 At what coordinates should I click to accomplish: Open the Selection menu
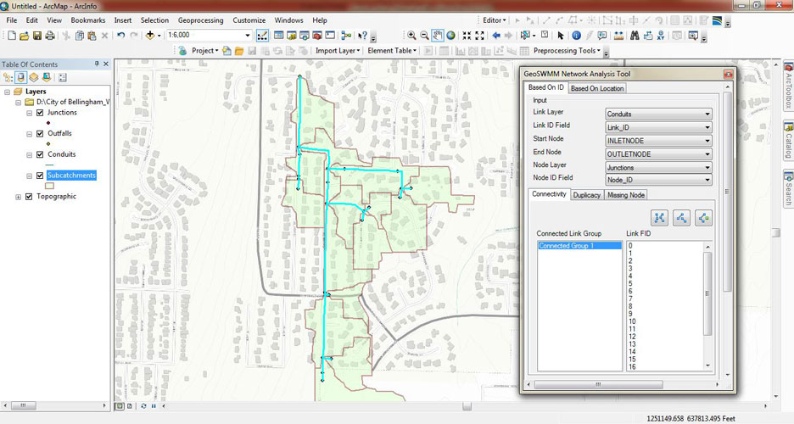(154, 20)
